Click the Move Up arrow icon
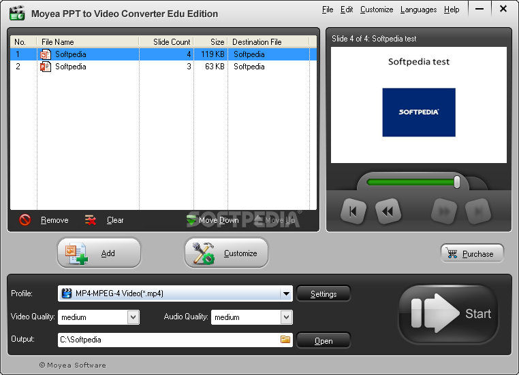This screenshot has width=519, height=375. 259,220
